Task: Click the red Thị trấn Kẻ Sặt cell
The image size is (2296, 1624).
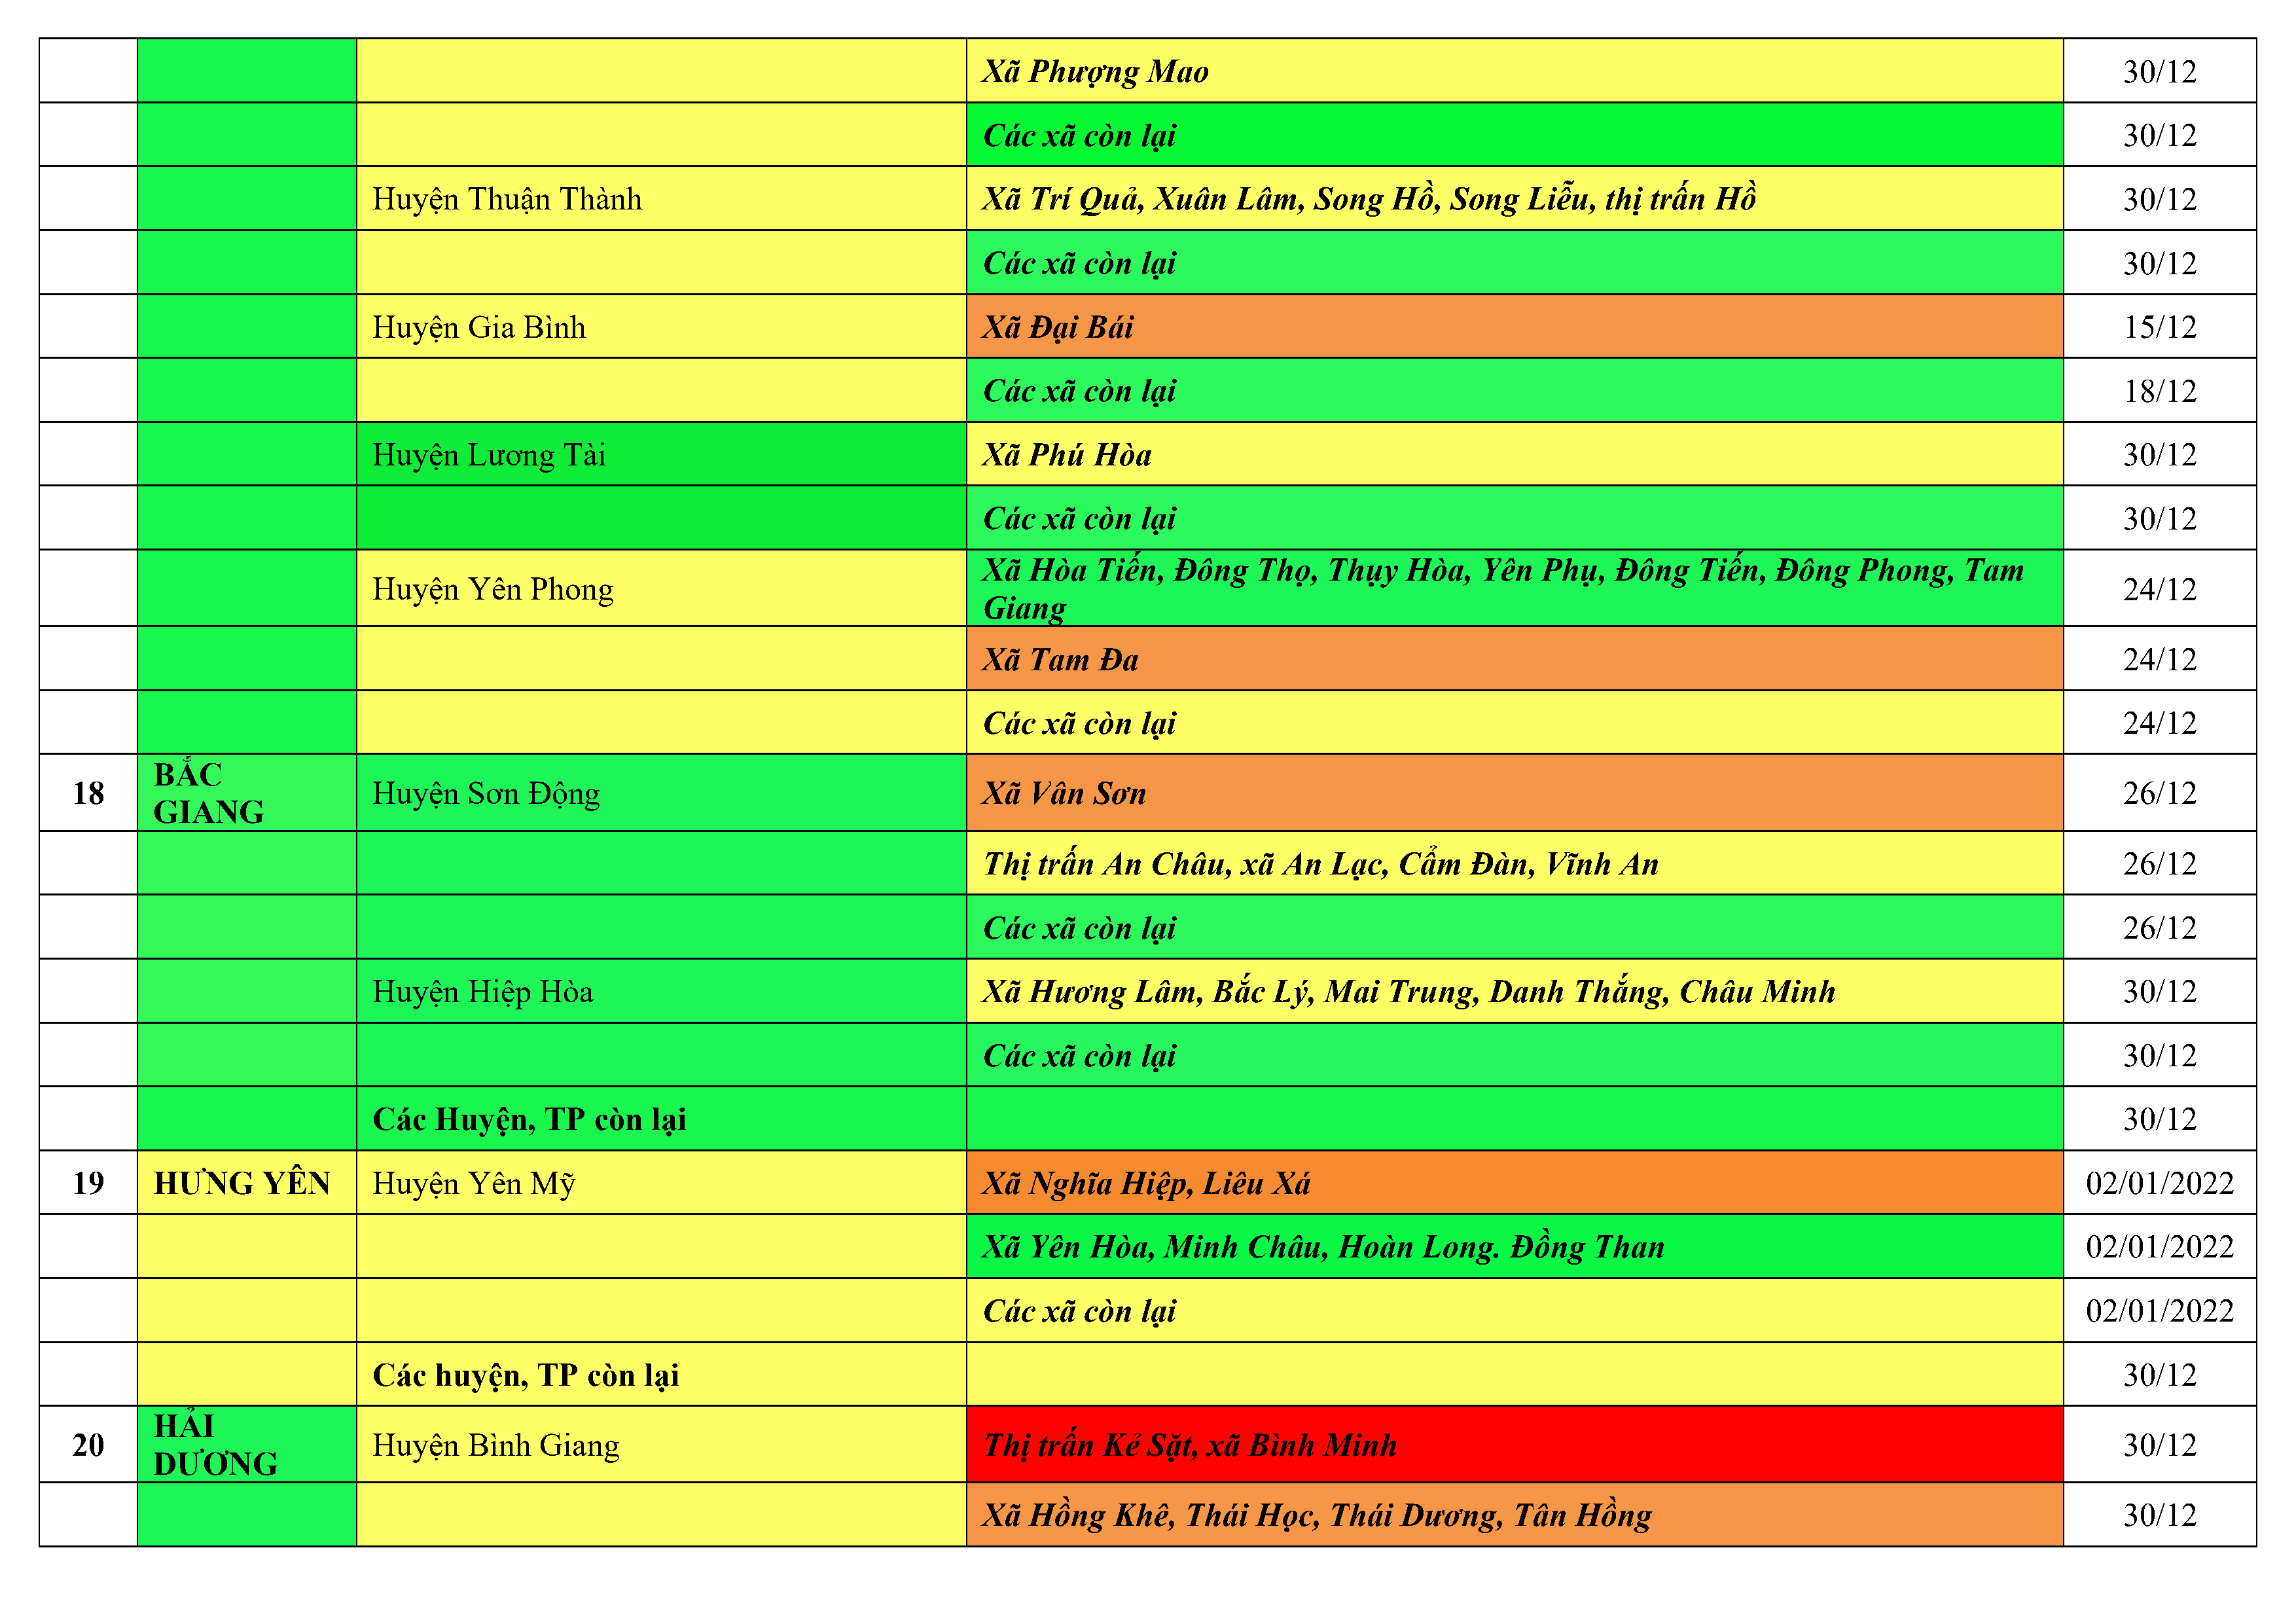Action: click(1513, 1444)
